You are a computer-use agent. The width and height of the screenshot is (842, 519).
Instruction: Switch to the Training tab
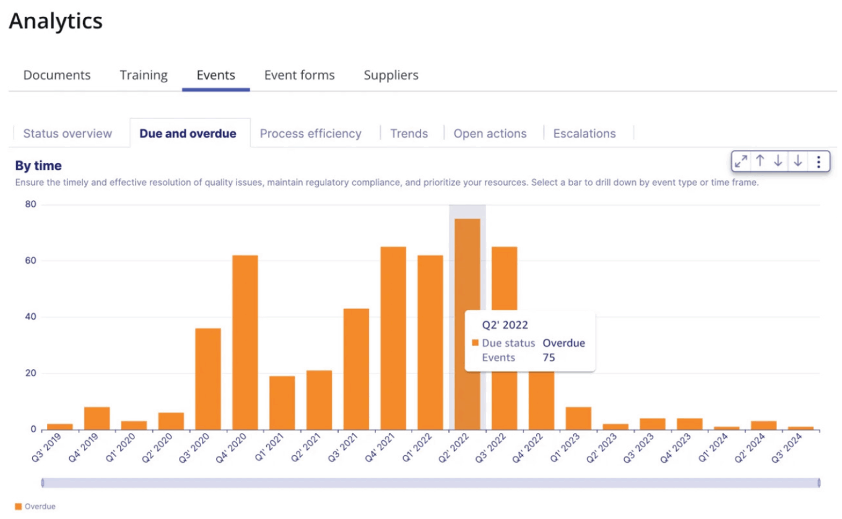tap(143, 75)
